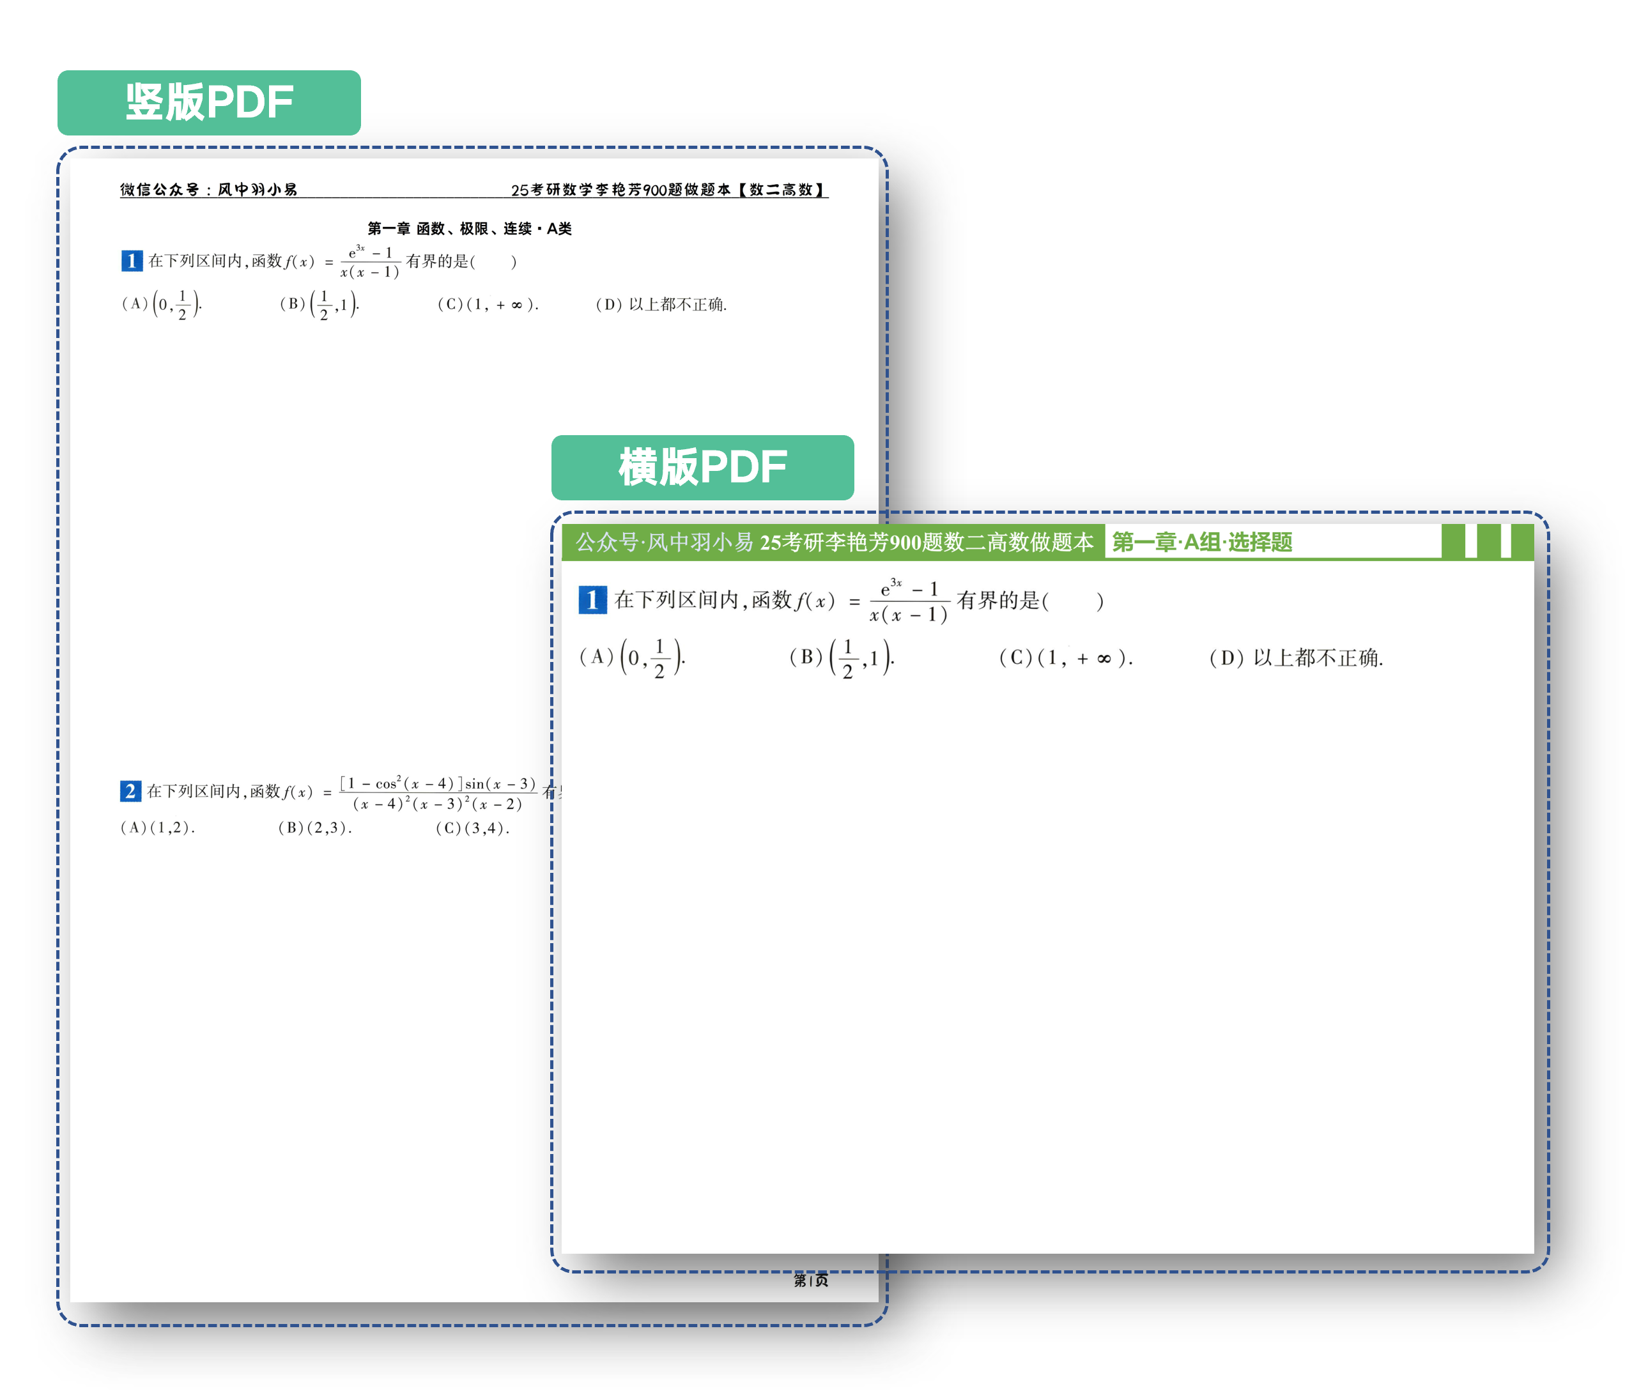The width and height of the screenshot is (1625, 1393).
Task: Click the 横版PDF green label
Action: click(702, 468)
